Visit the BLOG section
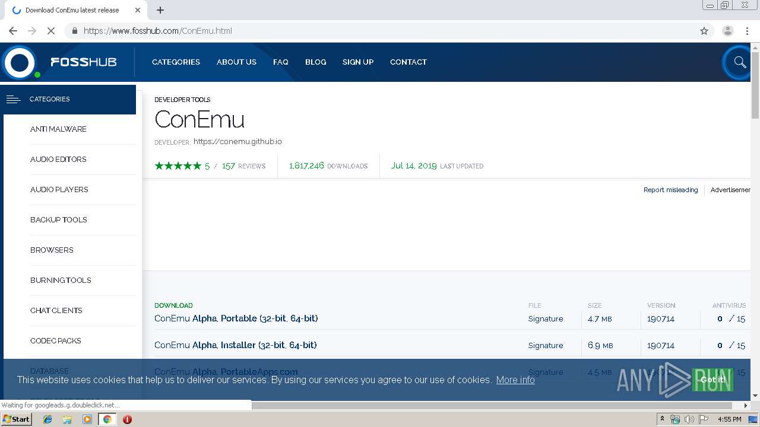This screenshot has width=760, height=427. coord(315,62)
